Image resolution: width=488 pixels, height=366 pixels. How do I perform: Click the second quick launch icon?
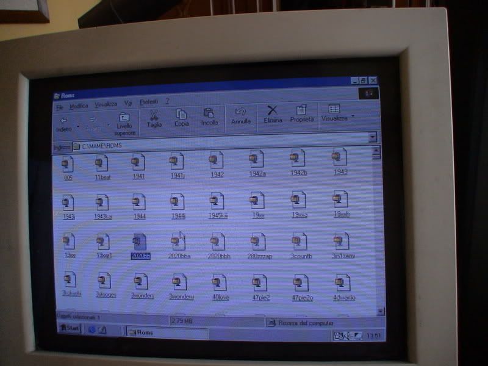(x=102, y=330)
